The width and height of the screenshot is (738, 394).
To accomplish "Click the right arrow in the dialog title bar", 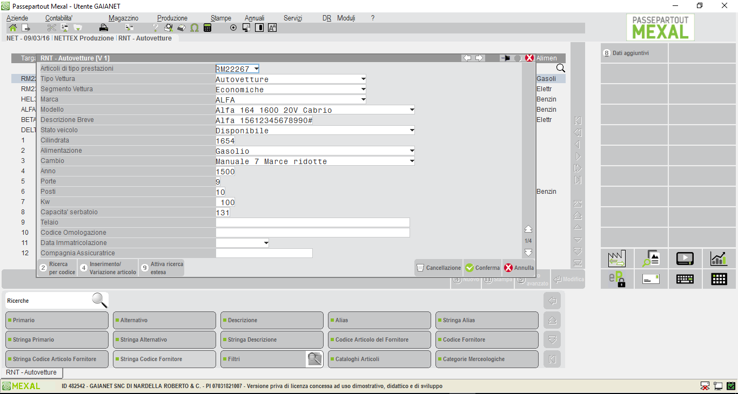I will tap(479, 58).
